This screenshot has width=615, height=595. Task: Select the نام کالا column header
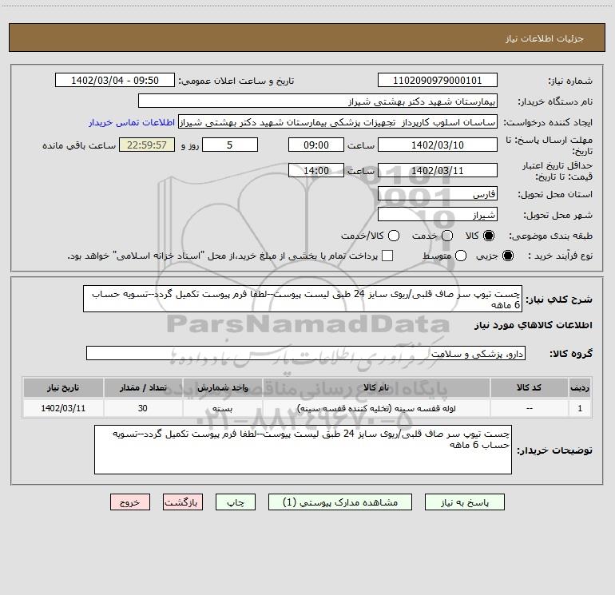(x=376, y=387)
